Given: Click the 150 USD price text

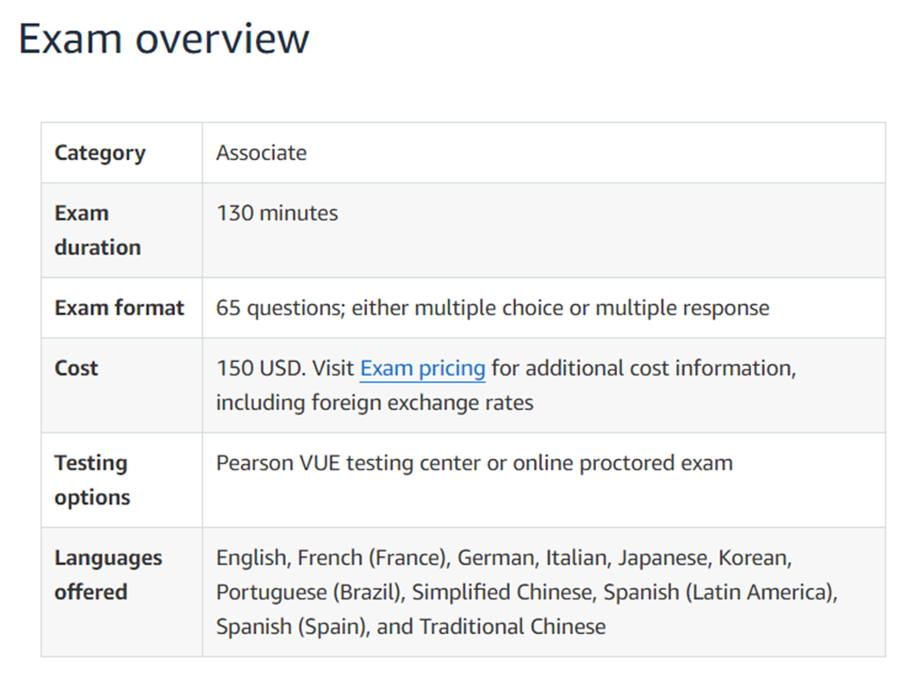Looking at the screenshot, I should click(x=258, y=369).
